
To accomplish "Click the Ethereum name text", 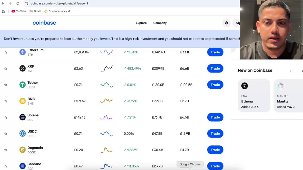I will tap(35, 50).
